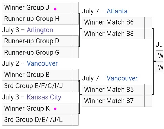Select the Winner Group B cell
The image size is (164, 129).
(x=37, y=75)
